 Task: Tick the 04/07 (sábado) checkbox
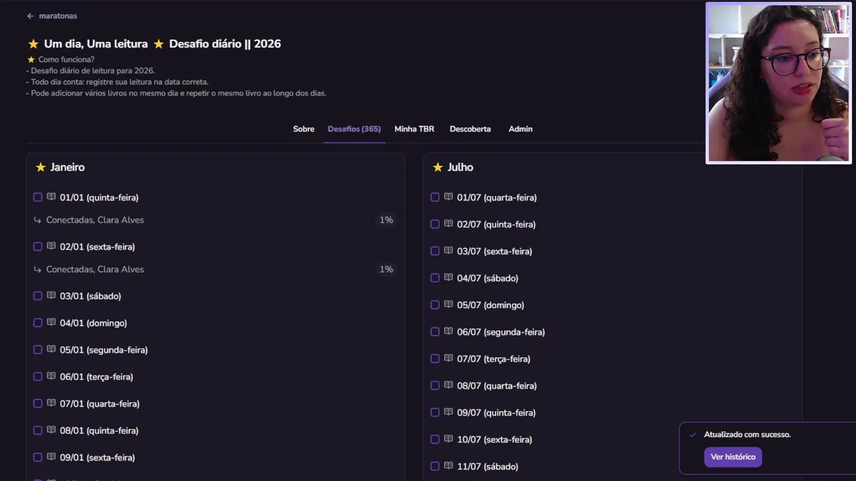point(435,278)
